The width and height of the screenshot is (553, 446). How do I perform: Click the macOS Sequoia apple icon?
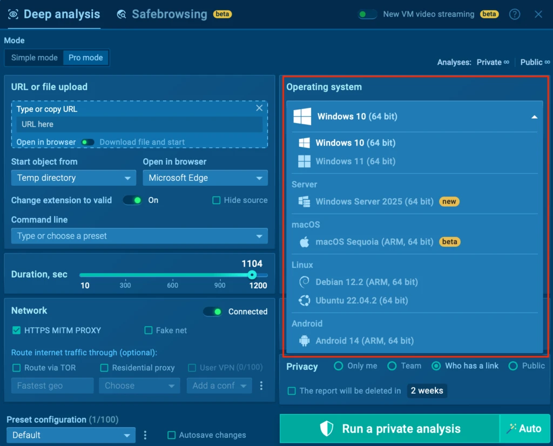click(304, 242)
